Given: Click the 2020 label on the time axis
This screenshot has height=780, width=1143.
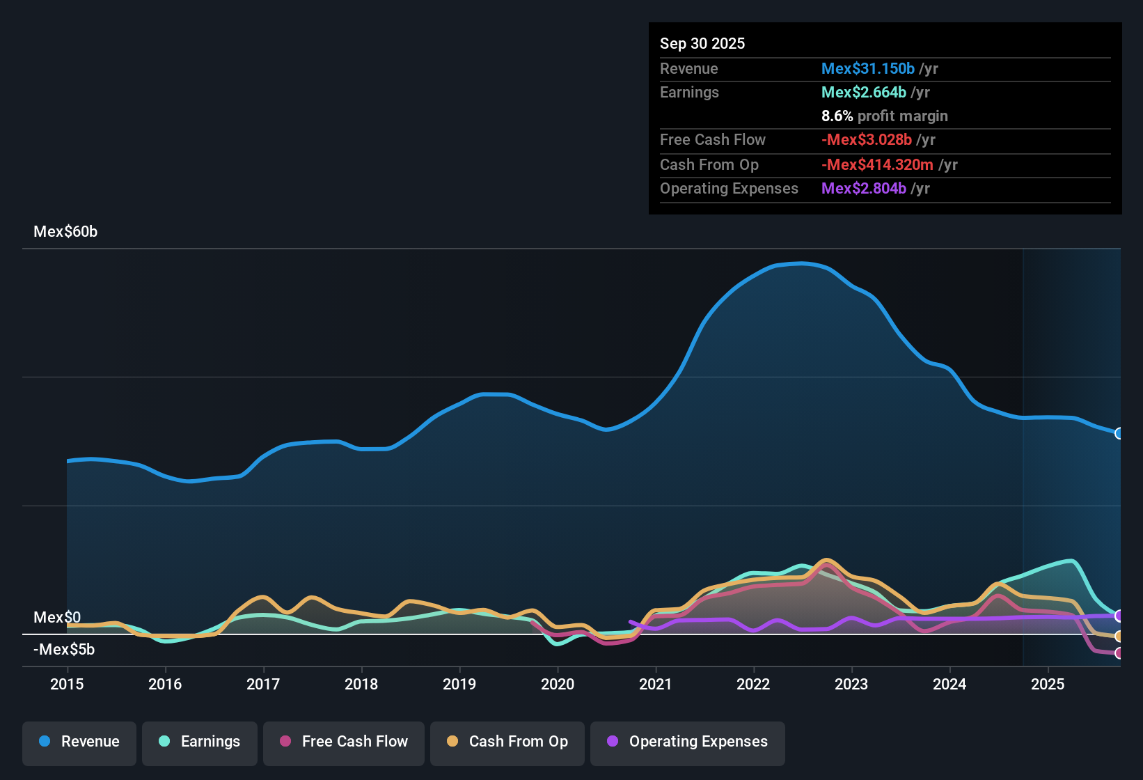Looking at the screenshot, I should coord(558,685).
